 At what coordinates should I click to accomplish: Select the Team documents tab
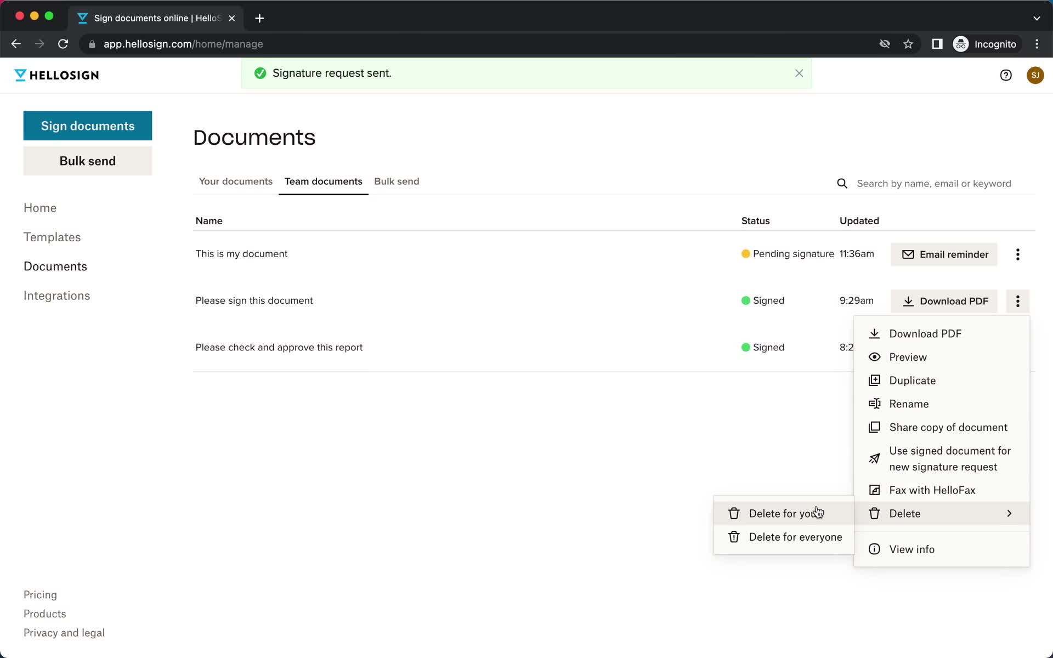[324, 181]
